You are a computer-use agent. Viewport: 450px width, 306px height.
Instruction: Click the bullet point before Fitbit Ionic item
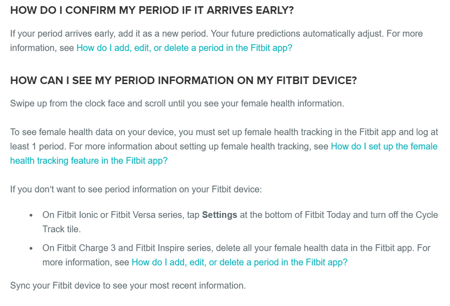(x=31, y=215)
